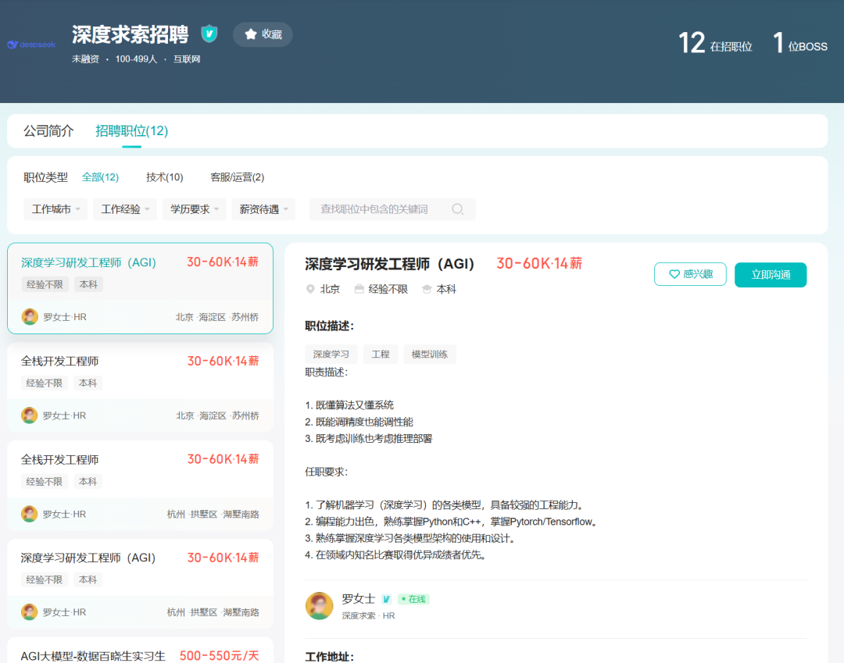Viewport: 844px width, 663px height.
Task: Click the heart icon in 感兴趣 button
Action: point(674,274)
